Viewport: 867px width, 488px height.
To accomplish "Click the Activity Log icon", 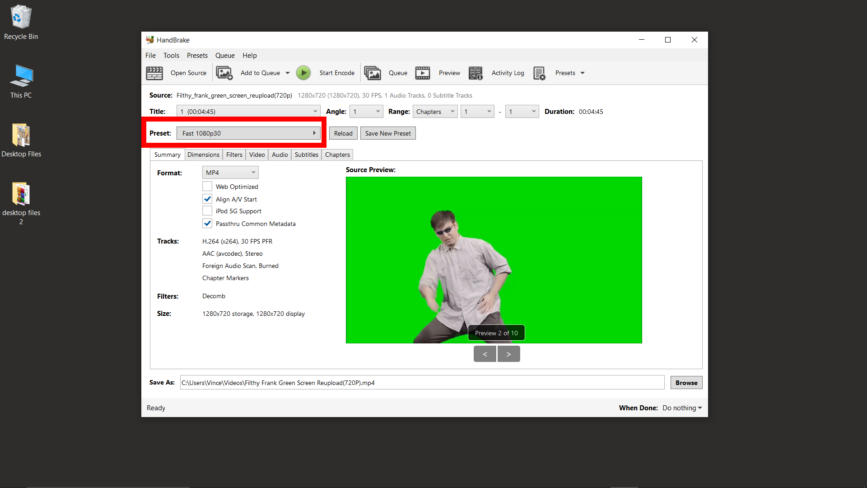I will coord(476,73).
